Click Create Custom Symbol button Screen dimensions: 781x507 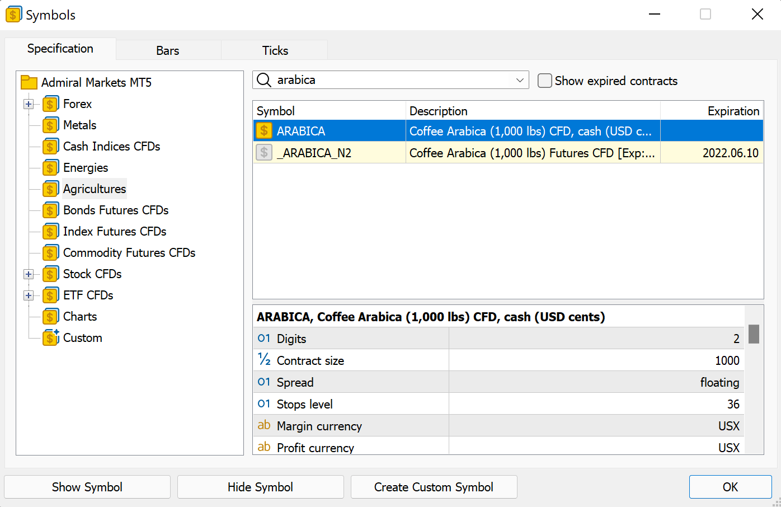point(434,487)
